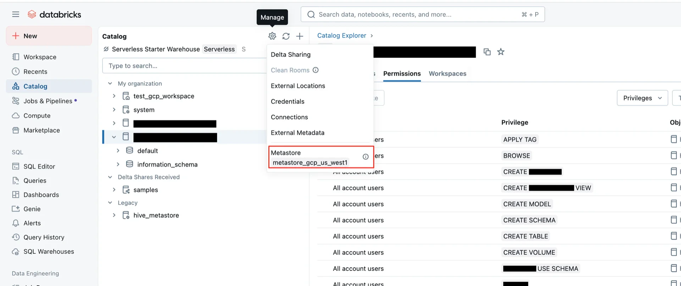This screenshot has width=681, height=286.
Task: Open Genie
Action: (49, 209)
